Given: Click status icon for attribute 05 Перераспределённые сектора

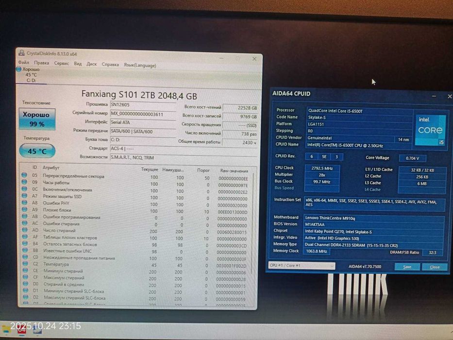Looking at the screenshot, I should pos(24,175).
